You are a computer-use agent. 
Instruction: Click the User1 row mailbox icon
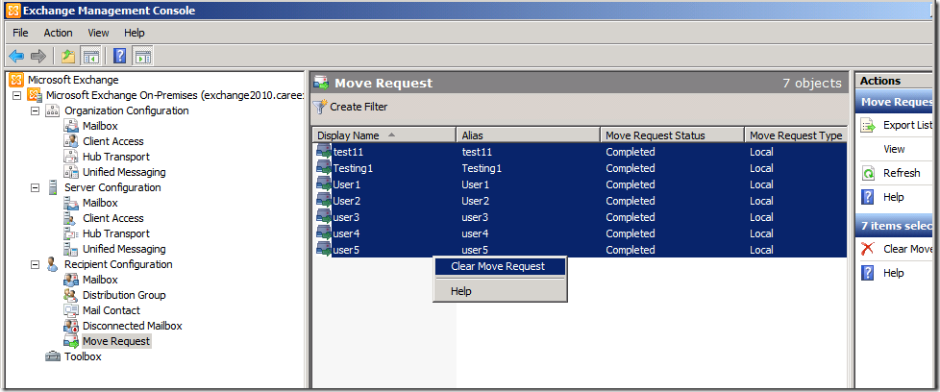(324, 184)
